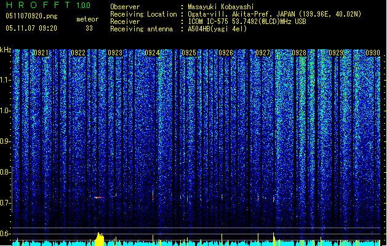Click the 'Observer' field label
This screenshot has height=246, width=387.
point(125,7)
